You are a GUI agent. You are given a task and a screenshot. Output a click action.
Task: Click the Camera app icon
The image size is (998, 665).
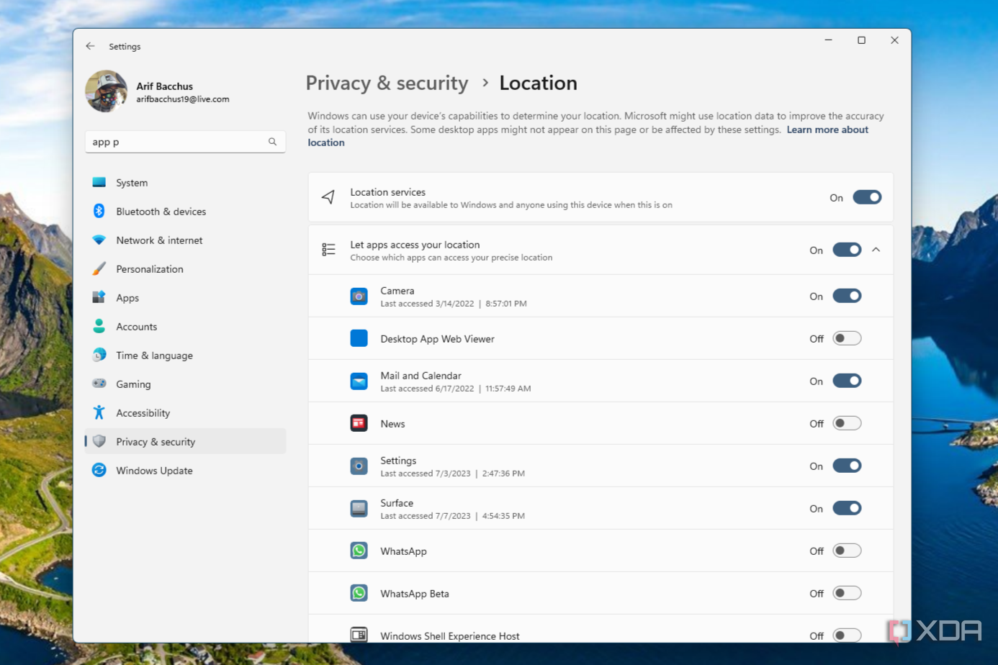click(x=359, y=297)
